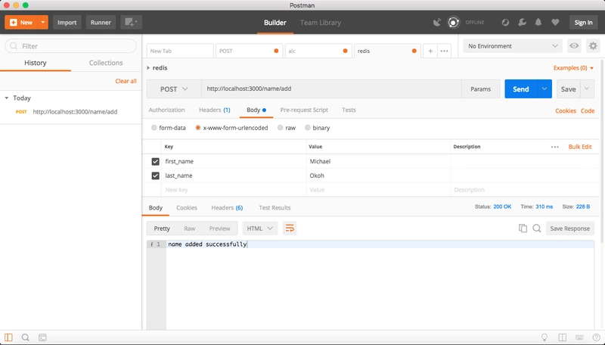This screenshot has width=605, height=345.
Task: Collapse the Today history group
Action: (x=7, y=98)
